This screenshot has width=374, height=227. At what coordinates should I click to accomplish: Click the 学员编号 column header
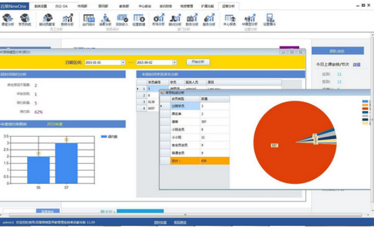(157, 82)
